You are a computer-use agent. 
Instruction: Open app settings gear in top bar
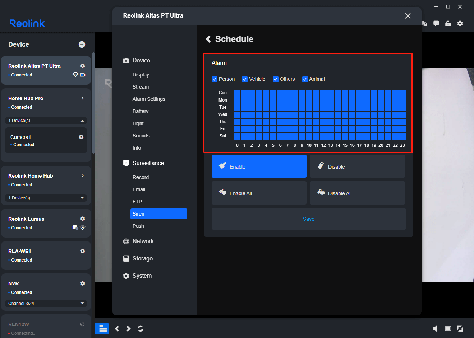(x=460, y=23)
